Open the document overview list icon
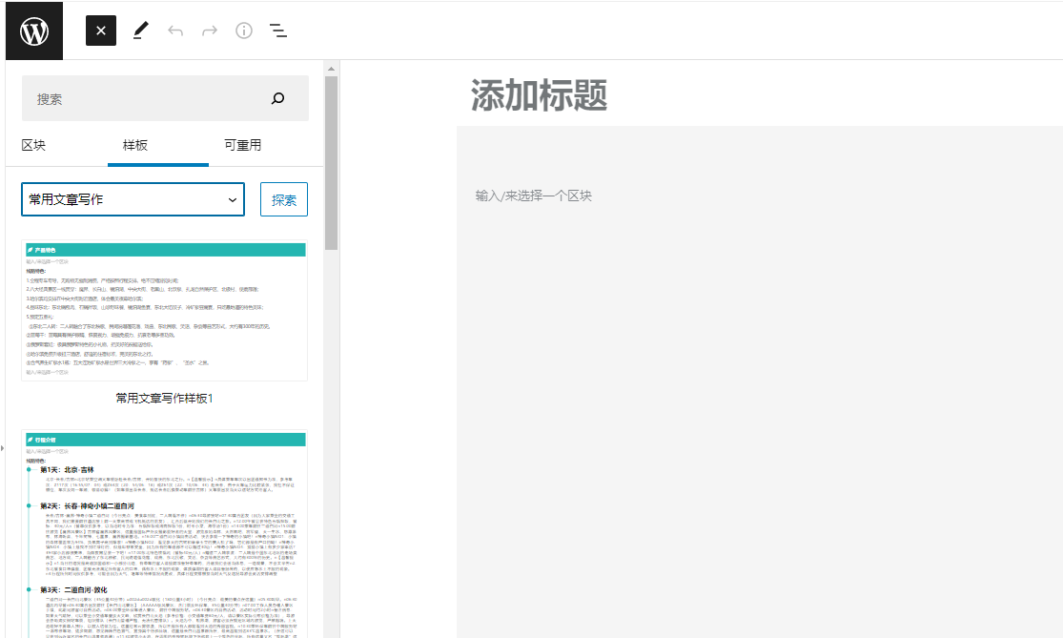The image size is (1063, 638). tap(277, 30)
